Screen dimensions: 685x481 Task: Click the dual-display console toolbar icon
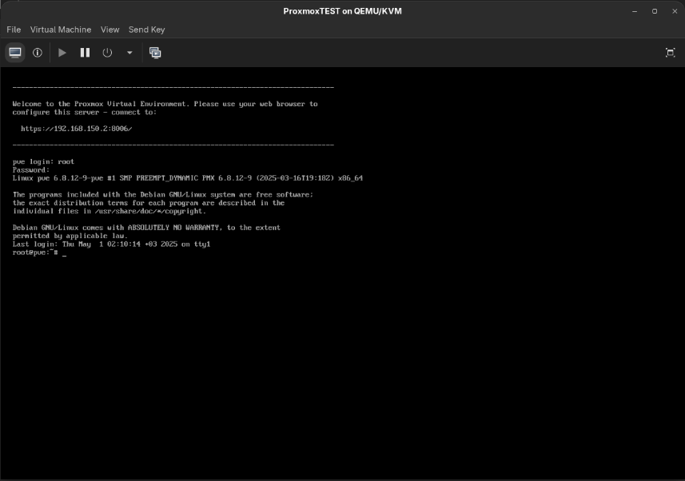click(x=155, y=52)
